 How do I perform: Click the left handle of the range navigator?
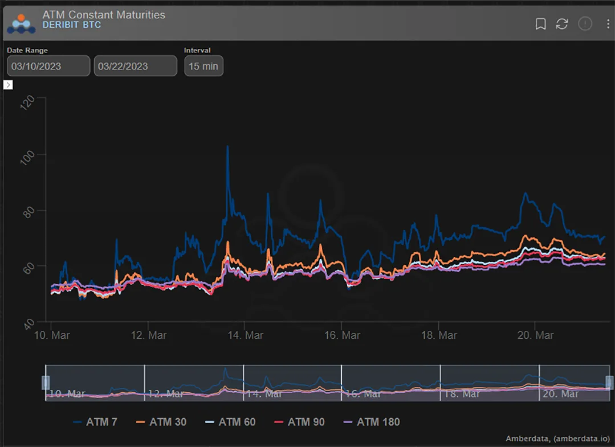(x=46, y=383)
